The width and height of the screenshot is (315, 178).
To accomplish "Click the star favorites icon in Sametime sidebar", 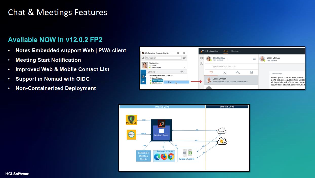I will coord(143,82).
